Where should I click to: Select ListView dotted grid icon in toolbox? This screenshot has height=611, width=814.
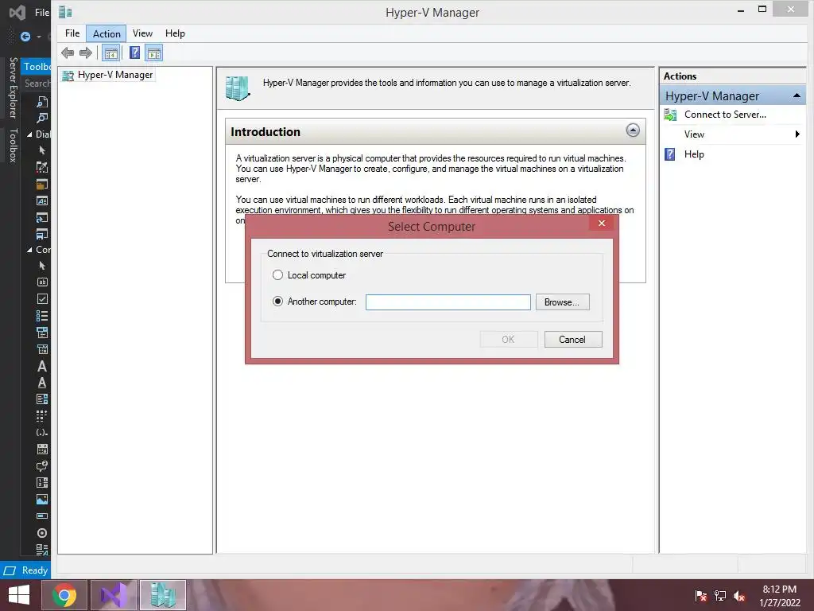pos(42,415)
